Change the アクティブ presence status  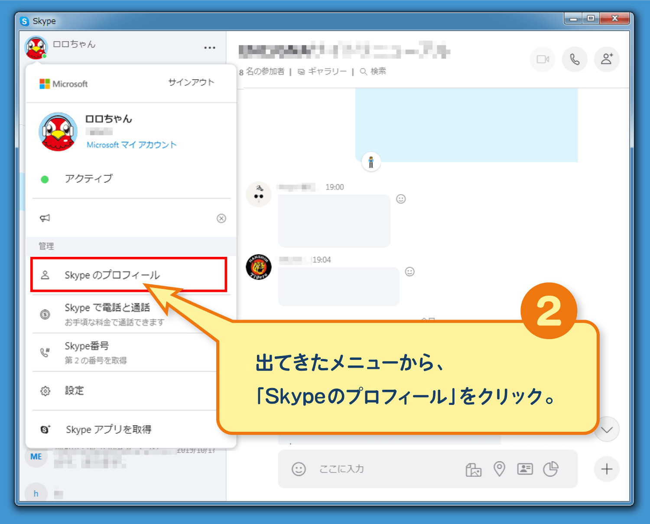click(x=88, y=179)
